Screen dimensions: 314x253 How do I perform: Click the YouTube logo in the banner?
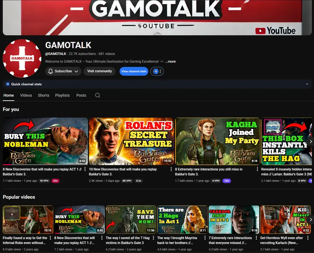275,31
